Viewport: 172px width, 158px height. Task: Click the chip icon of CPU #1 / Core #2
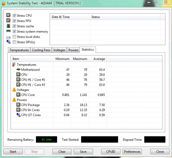pyautogui.click(x=19, y=85)
